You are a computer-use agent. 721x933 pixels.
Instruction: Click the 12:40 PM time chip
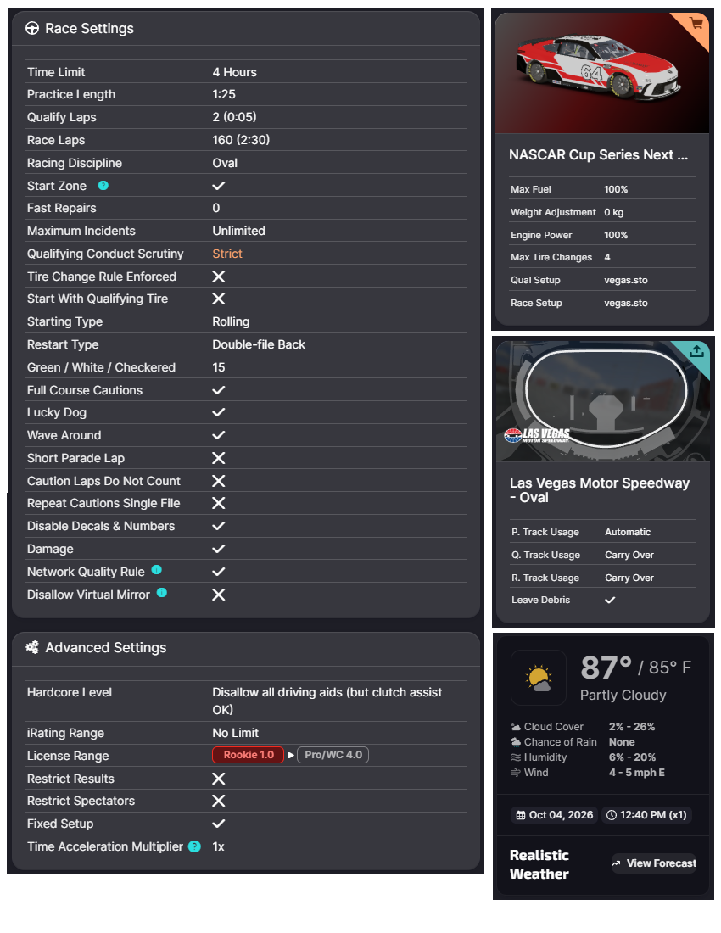click(646, 815)
